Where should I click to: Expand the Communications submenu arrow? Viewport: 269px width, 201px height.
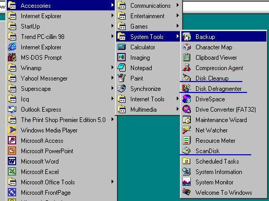click(177, 5)
